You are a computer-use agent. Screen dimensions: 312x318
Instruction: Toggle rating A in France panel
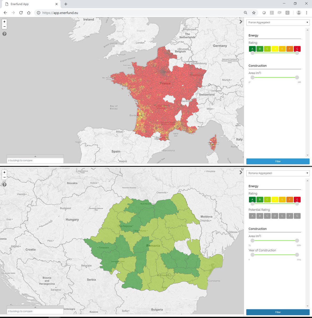252,49
